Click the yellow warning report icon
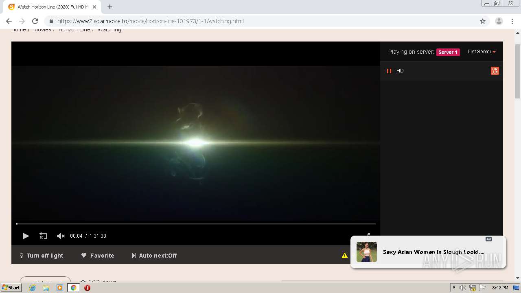Image resolution: width=521 pixels, height=293 pixels. tap(345, 256)
